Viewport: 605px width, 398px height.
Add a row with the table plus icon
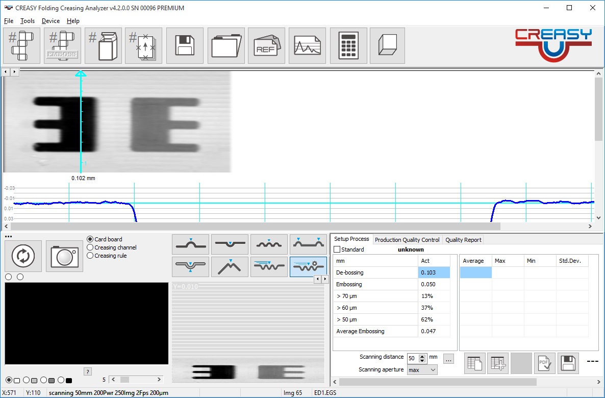pos(498,363)
